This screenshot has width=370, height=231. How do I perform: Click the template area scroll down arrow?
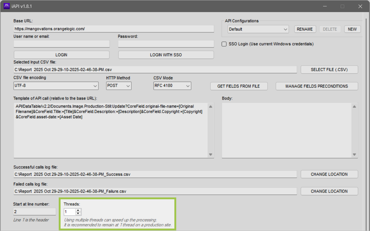[211, 155]
